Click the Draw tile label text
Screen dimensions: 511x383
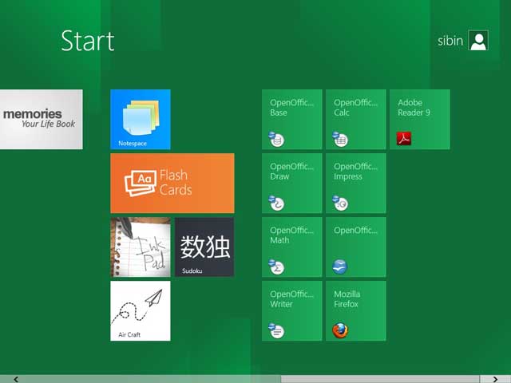[279, 176]
